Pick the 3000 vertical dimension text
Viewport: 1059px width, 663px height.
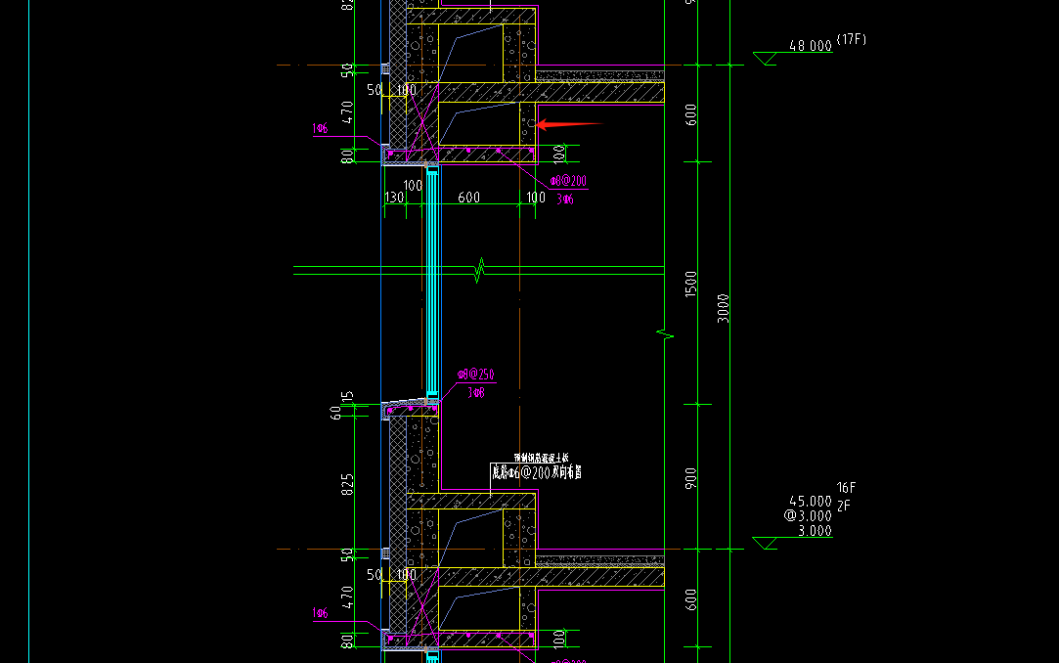(723, 309)
